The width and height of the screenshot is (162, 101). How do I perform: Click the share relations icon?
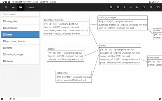131,7
